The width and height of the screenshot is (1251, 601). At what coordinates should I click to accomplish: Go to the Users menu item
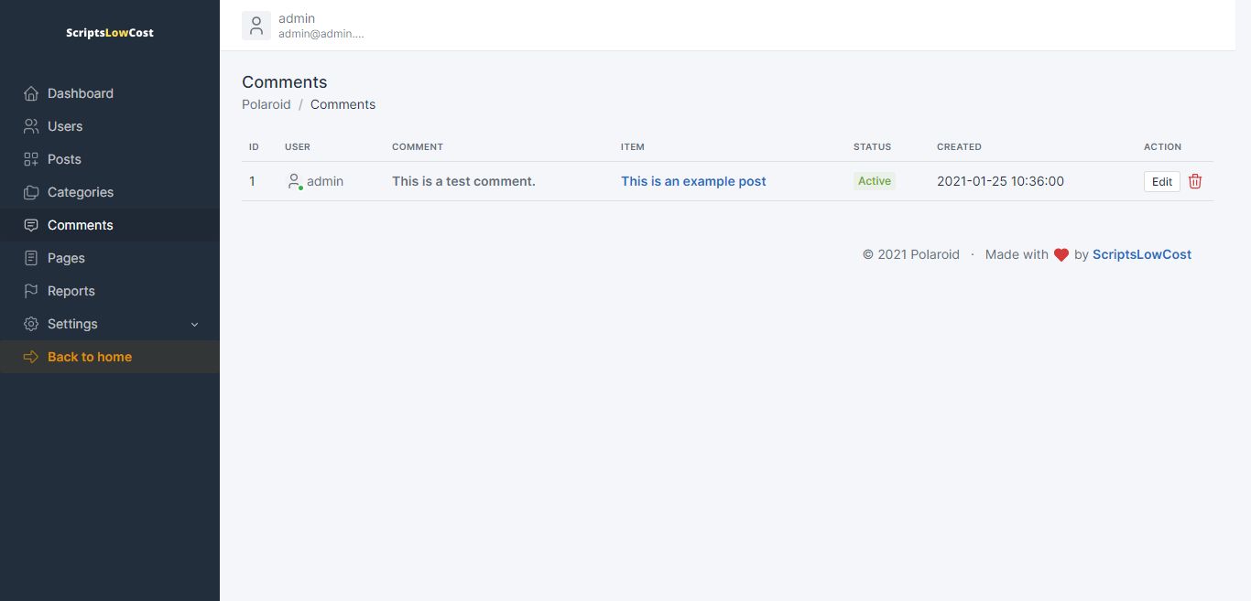click(65, 126)
